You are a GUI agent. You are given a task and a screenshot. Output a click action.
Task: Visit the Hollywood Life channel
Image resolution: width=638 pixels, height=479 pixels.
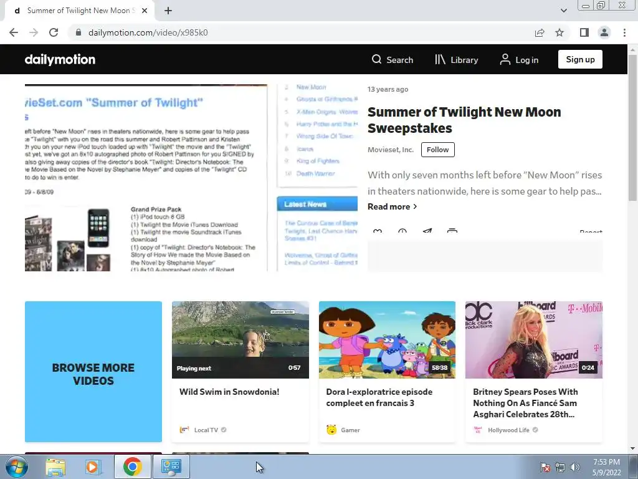coord(508,430)
